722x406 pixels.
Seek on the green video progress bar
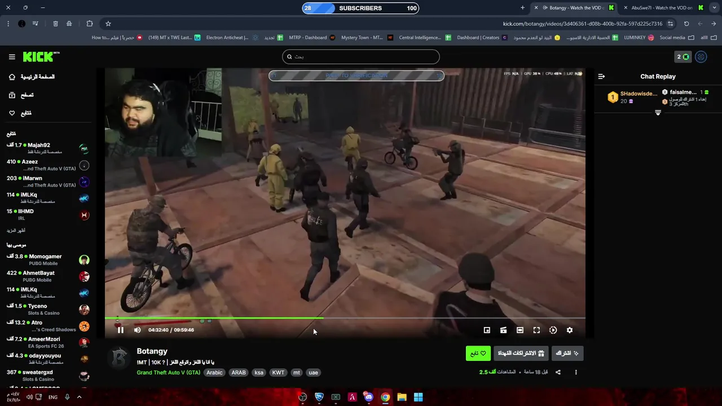tap(345, 319)
